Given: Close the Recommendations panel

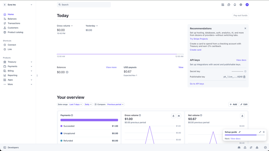Looking at the screenshot, I should pos(245,28).
